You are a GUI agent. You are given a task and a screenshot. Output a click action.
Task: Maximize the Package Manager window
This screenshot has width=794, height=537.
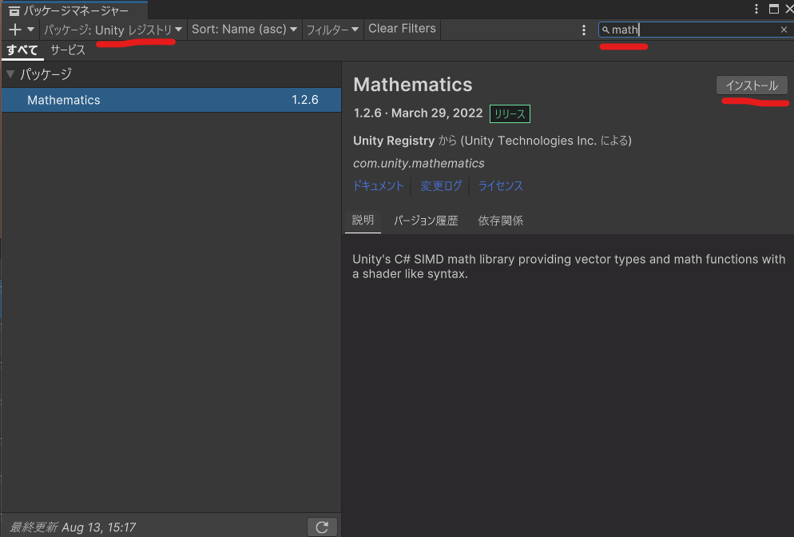point(772,9)
